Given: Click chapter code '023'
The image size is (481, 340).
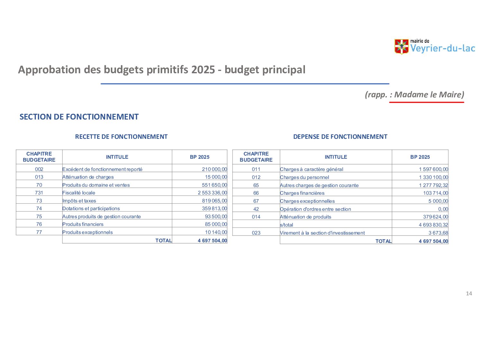Looking at the screenshot, I should click(256, 233).
